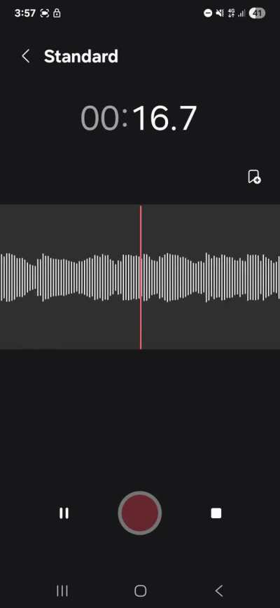Screen dimensions: 280x608
Task: Tap the grey 00 minutes in timer
Action: click(99, 118)
